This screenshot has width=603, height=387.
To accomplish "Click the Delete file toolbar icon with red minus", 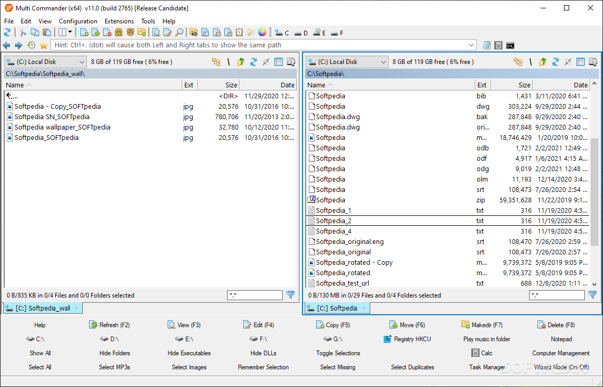I will pos(107,33).
